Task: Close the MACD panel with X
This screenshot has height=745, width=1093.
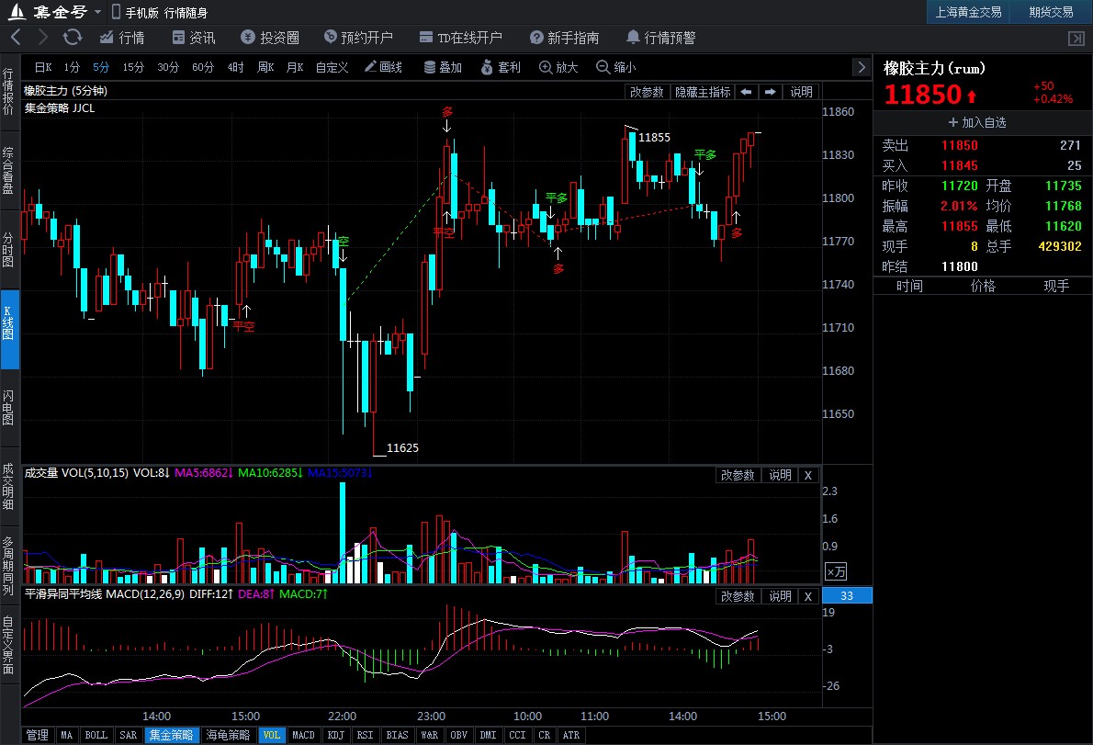Action: (808, 596)
